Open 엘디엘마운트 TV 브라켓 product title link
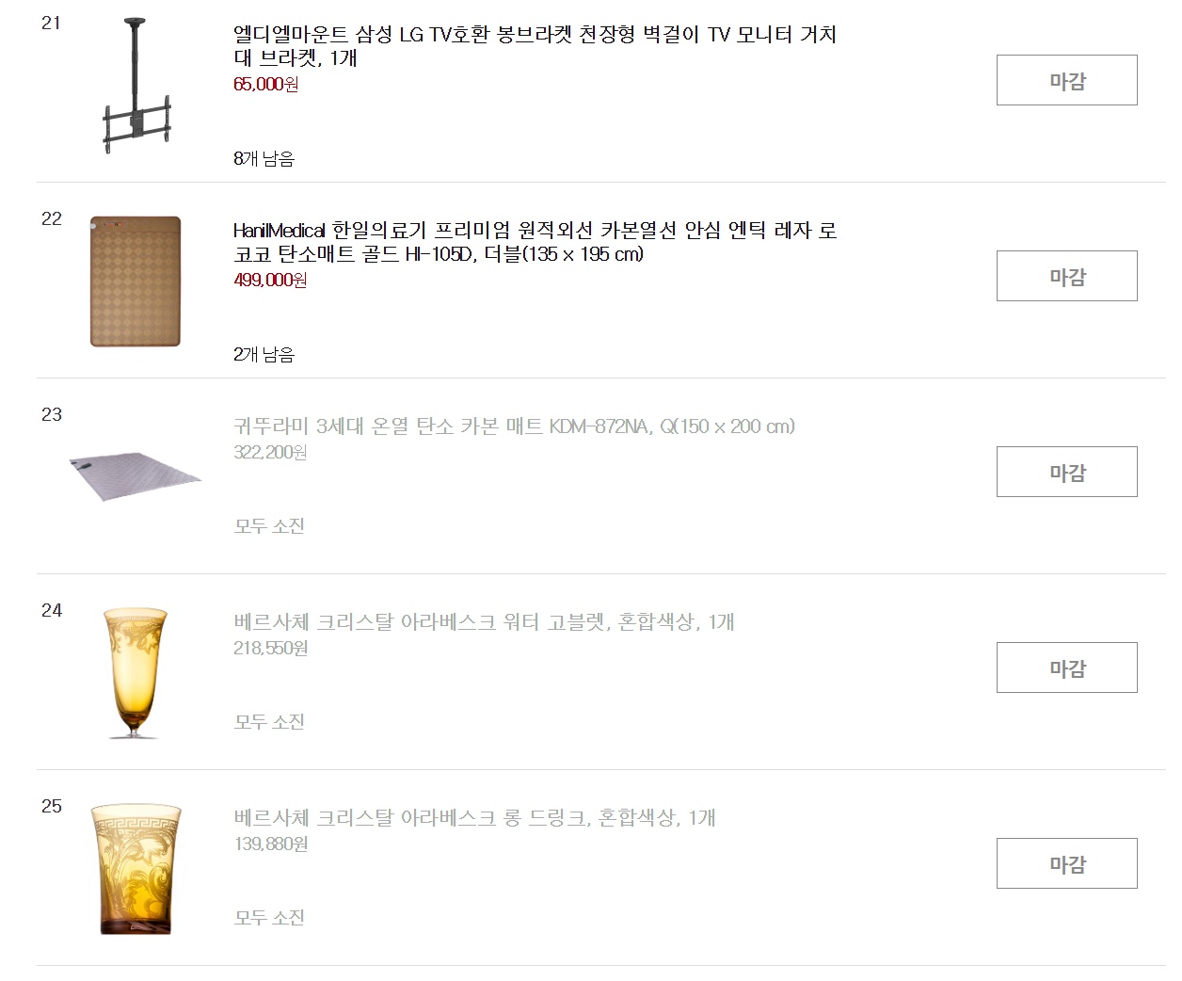Image resolution: width=1182 pixels, height=981 pixels. [x=535, y=46]
